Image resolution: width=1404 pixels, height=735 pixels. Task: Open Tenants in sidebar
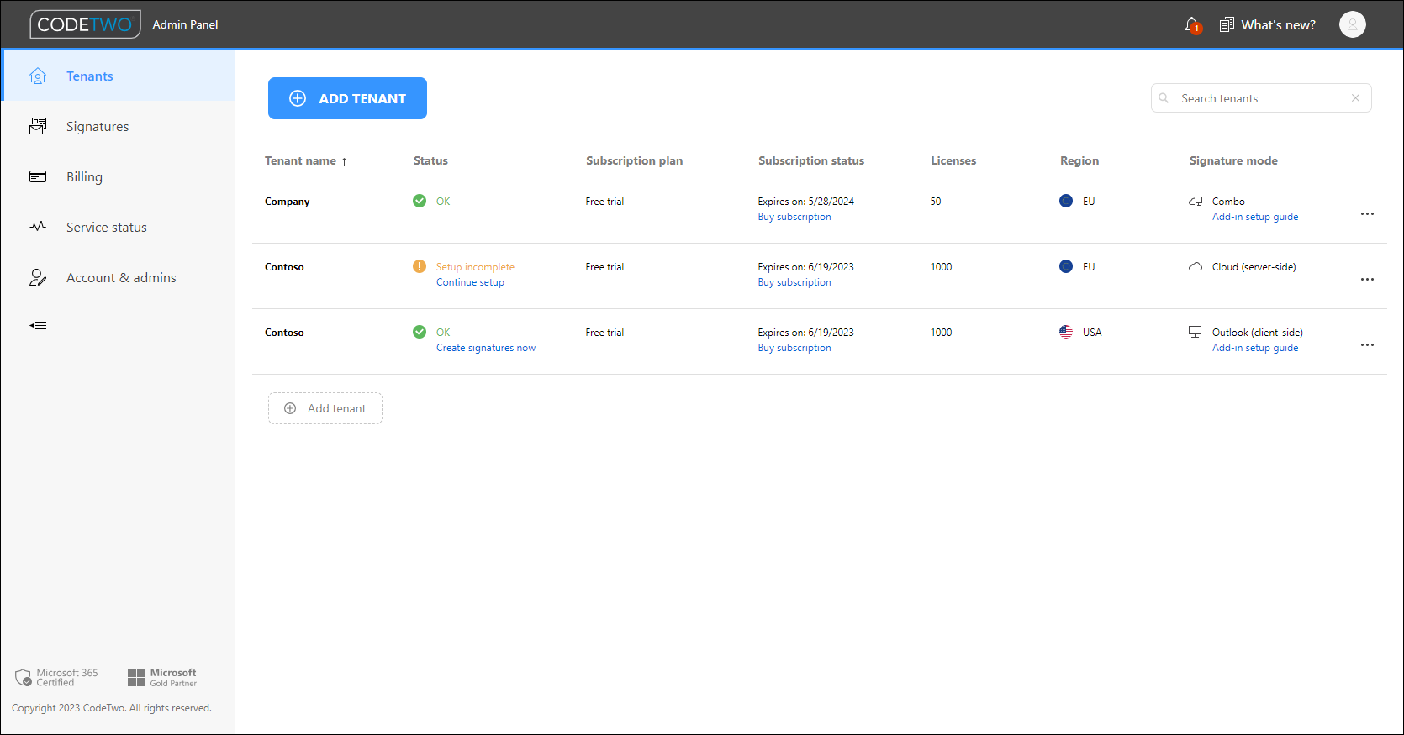pyautogui.click(x=119, y=76)
